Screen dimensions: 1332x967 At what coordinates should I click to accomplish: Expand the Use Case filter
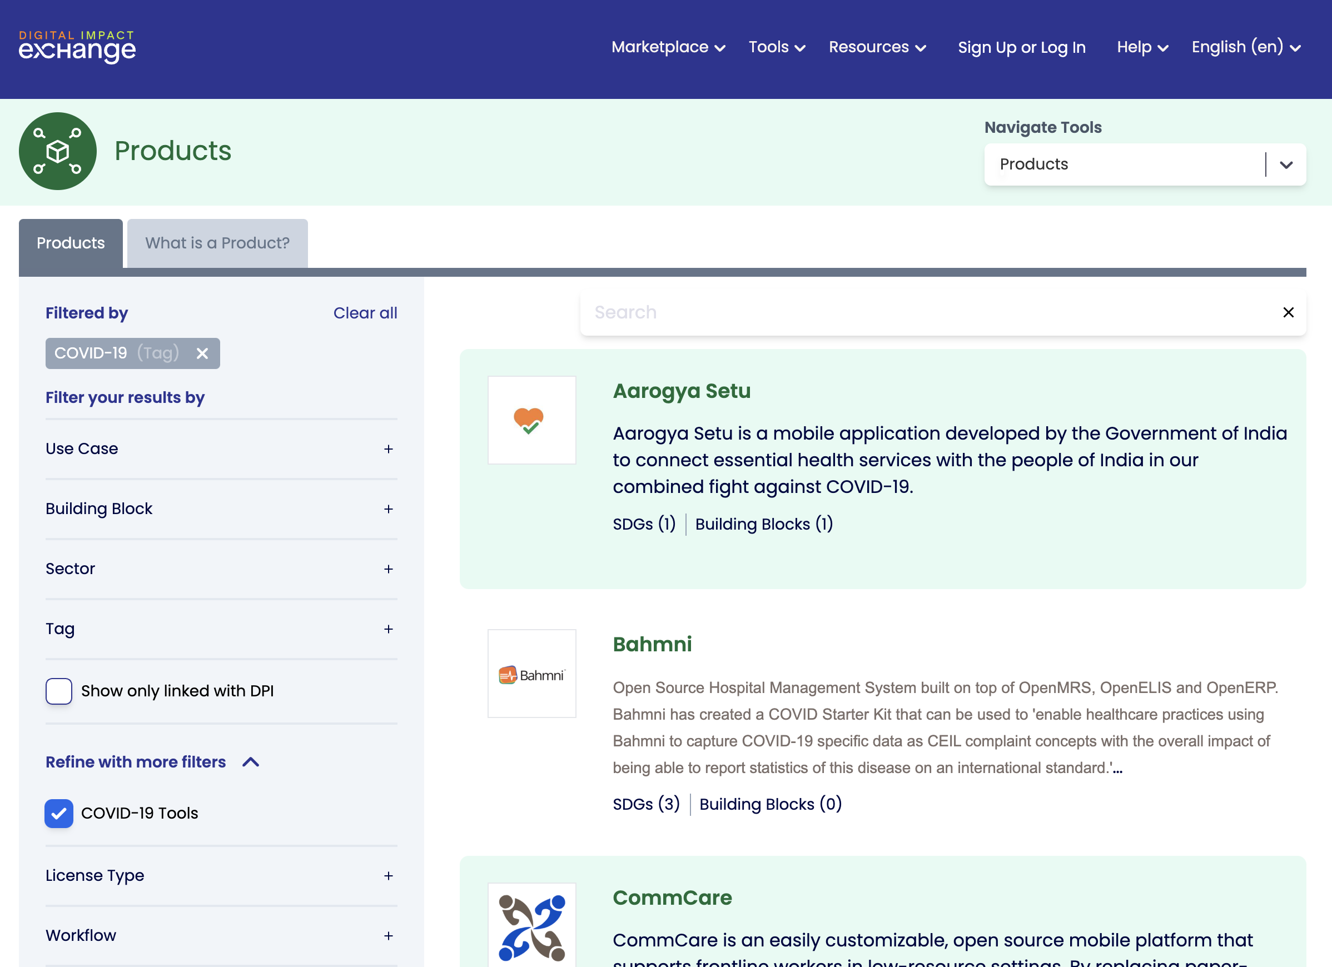(x=221, y=448)
